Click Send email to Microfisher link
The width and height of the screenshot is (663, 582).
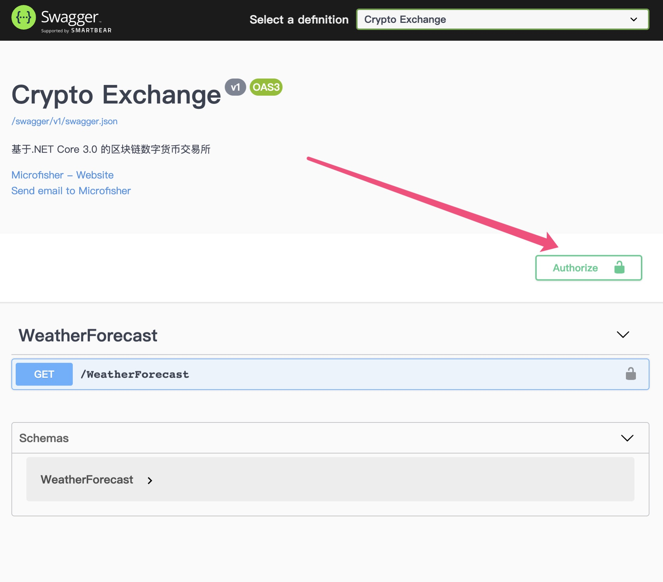point(71,191)
